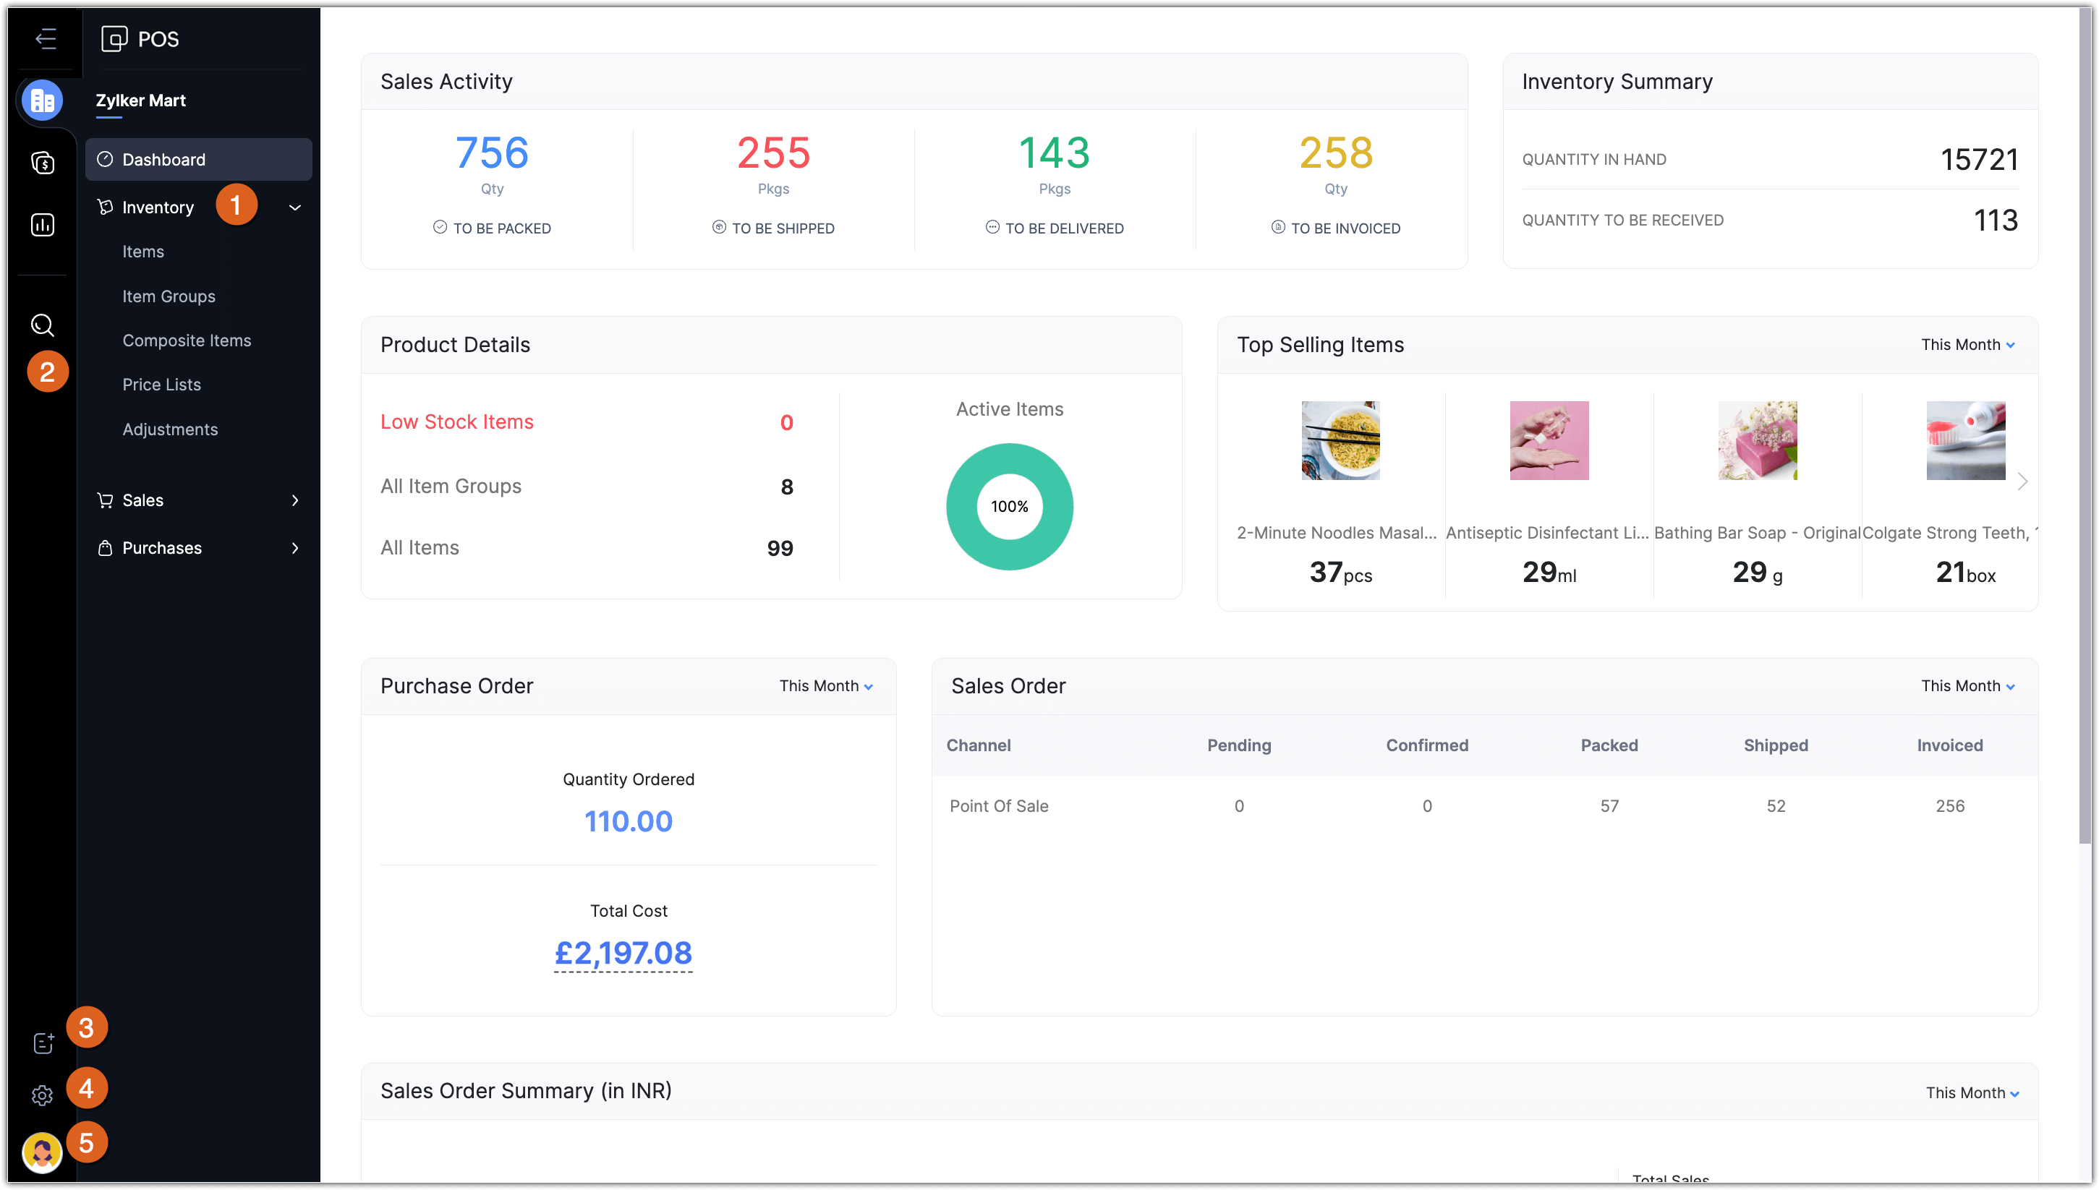The height and width of the screenshot is (1190, 2099).
Task: Collapse the Inventory menu section
Action: click(295, 207)
